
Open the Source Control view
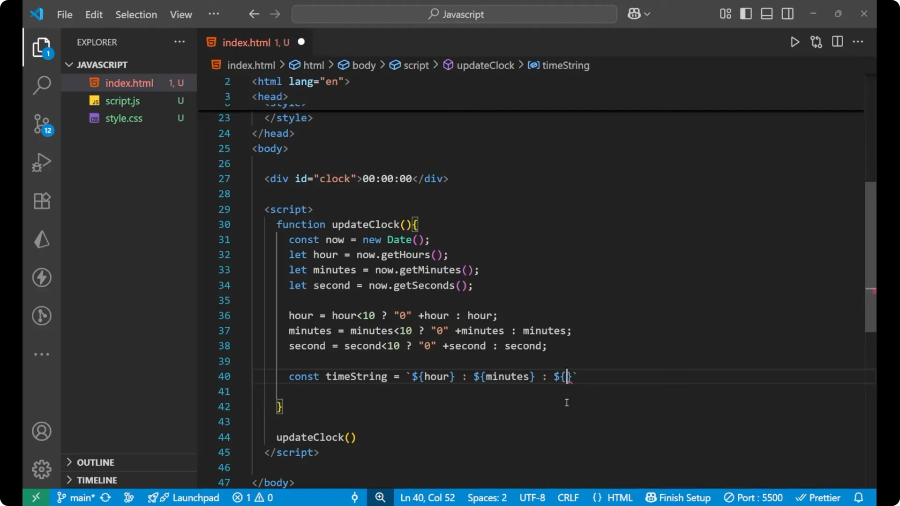[x=42, y=124]
